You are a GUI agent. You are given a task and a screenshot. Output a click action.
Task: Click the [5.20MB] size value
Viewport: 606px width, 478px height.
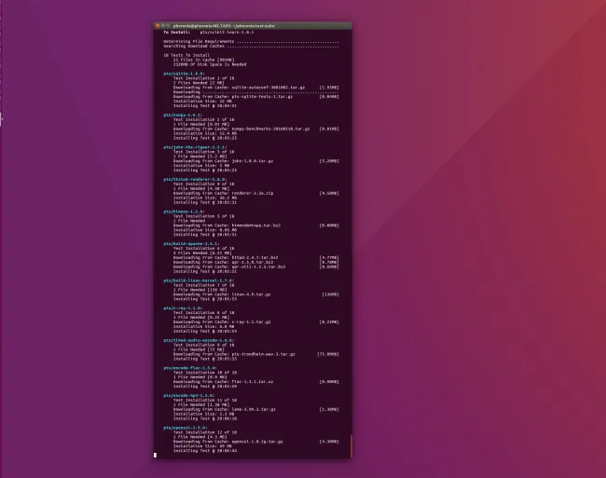click(x=329, y=161)
